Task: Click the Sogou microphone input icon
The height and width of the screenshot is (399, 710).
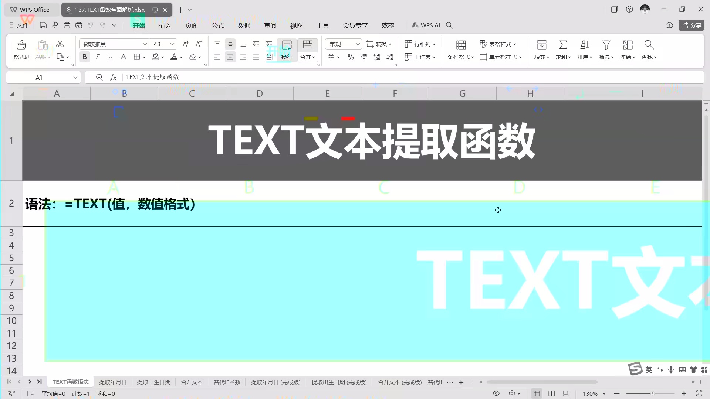Action: pos(671,369)
